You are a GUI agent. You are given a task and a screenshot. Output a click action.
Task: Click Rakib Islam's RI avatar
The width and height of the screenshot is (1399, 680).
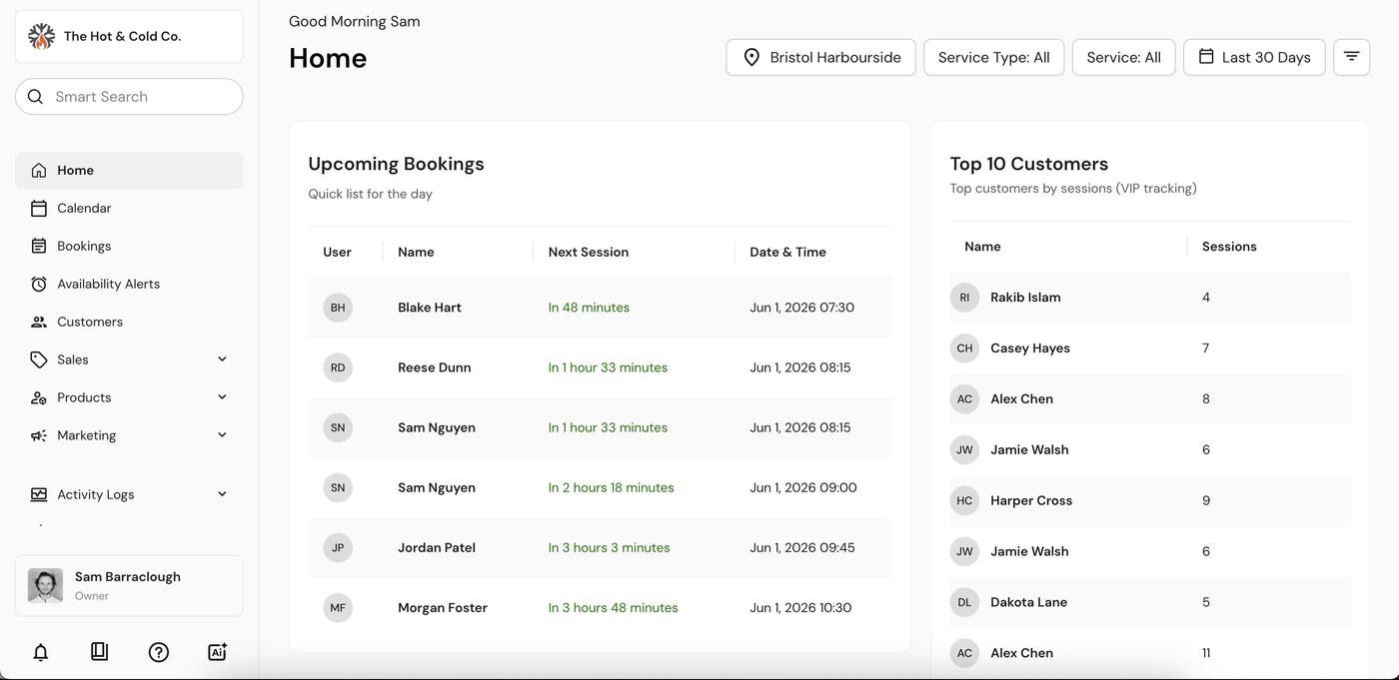964,298
